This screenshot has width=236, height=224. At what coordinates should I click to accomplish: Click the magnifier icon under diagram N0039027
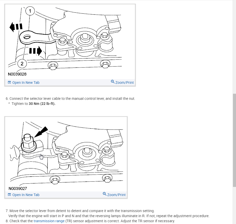[x=105, y=194]
